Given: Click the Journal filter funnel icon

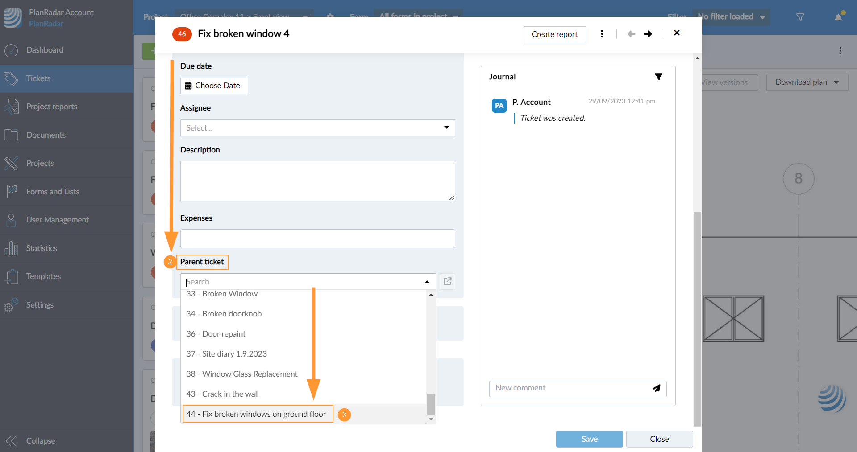Looking at the screenshot, I should pyautogui.click(x=658, y=77).
